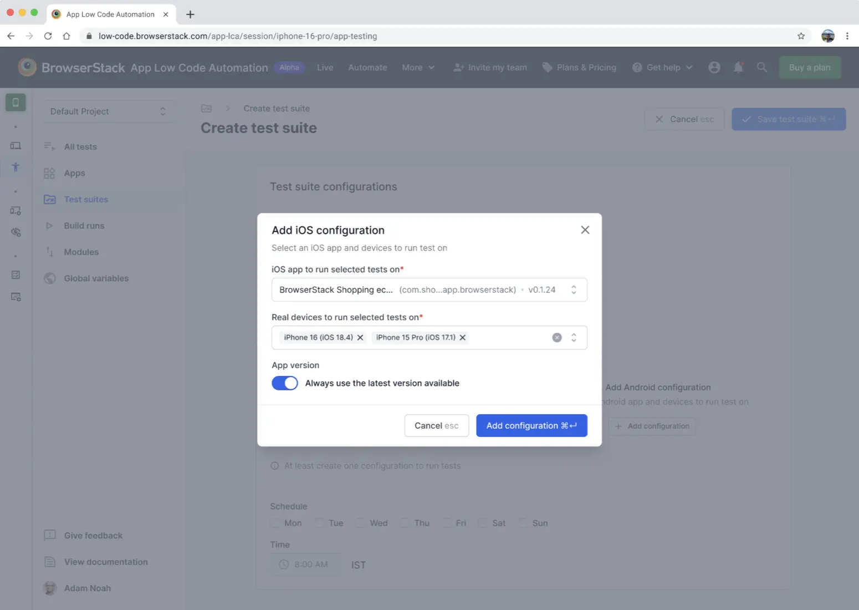The image size is (859, 610).
Task: Check the Sat schedule checkbox
Action: point(483,523)
